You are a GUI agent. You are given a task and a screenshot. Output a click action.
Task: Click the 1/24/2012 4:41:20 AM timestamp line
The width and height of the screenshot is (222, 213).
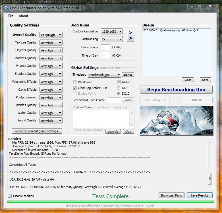point(31,179)
